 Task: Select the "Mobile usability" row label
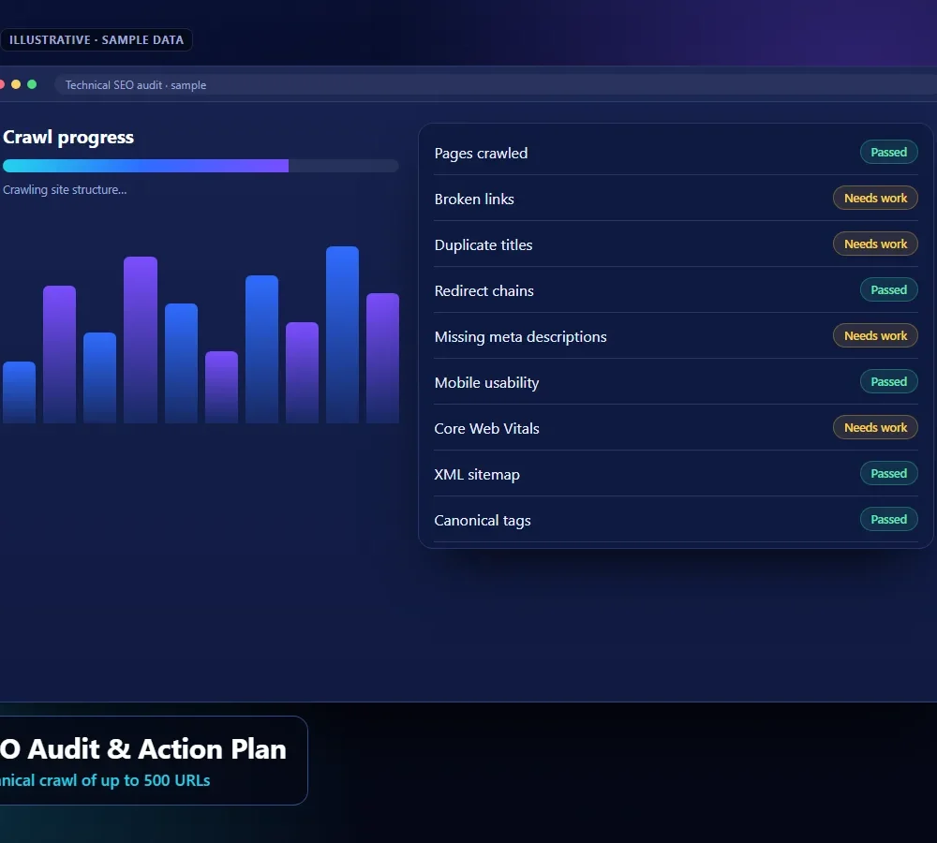[487, 383]
